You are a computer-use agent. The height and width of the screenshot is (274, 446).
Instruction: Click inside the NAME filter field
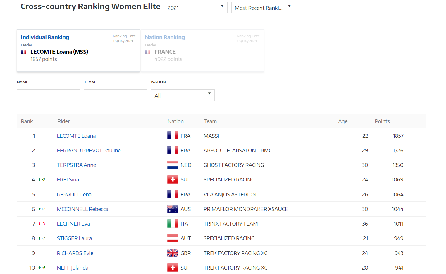tap(48, 95)
